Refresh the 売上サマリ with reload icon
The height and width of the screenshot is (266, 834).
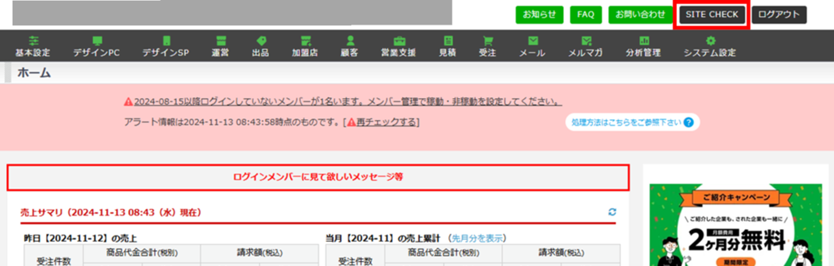(612, 212)
